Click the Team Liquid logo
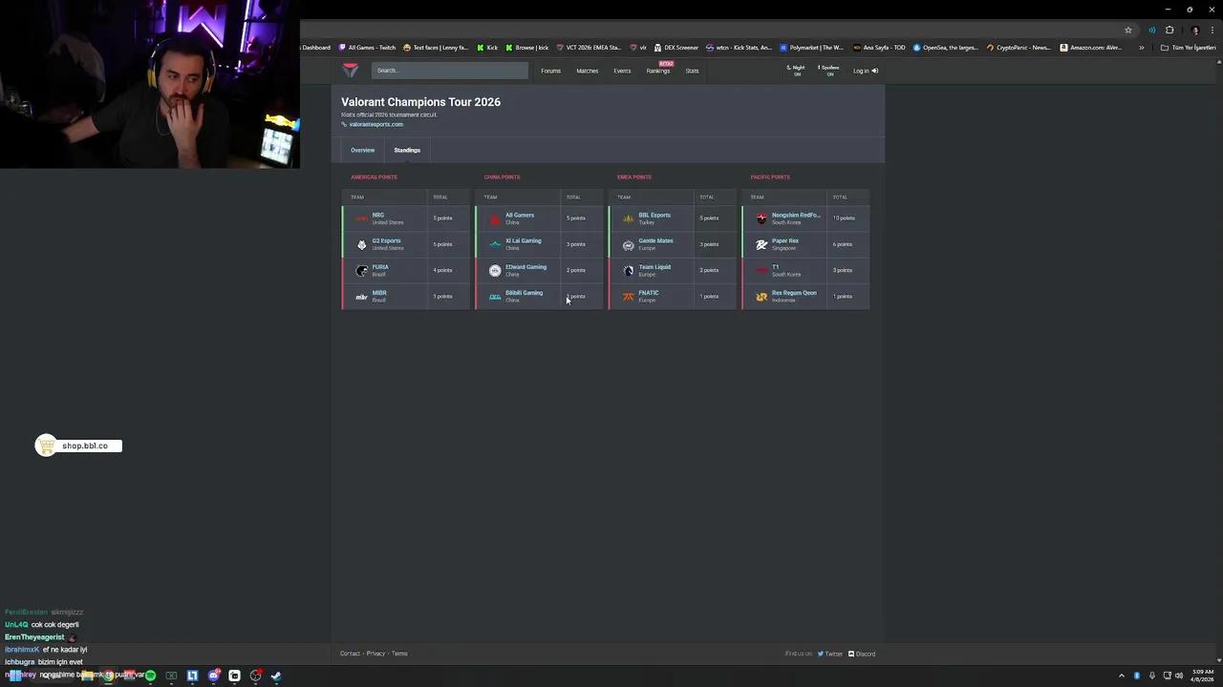This screenshot has width=1223, height=687. [628, 270]
